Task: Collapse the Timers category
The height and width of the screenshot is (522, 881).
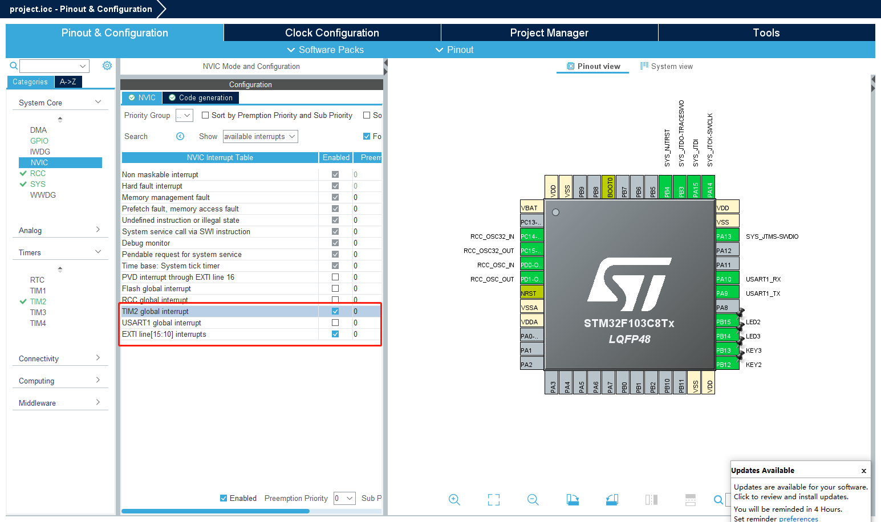Action: (x=98, y=252)
